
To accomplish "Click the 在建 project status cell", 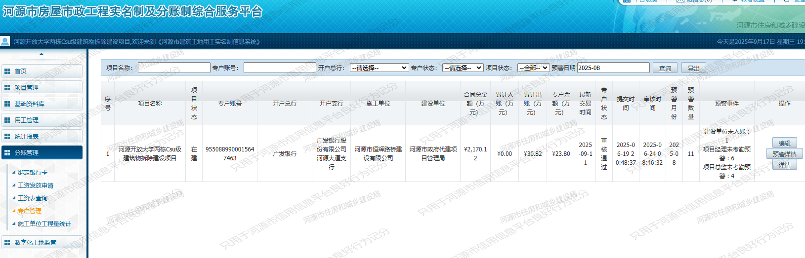I will point(194,153).
